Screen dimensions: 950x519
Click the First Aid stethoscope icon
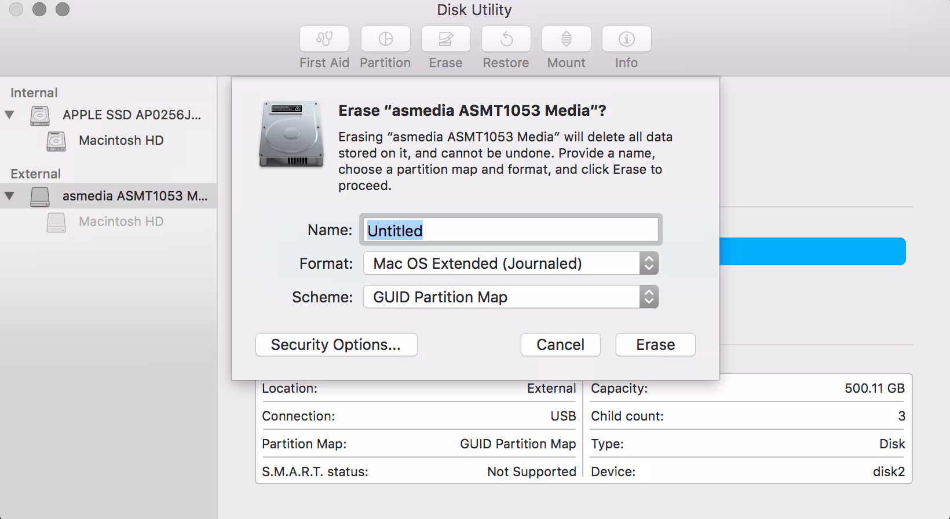tap(324, 39)
